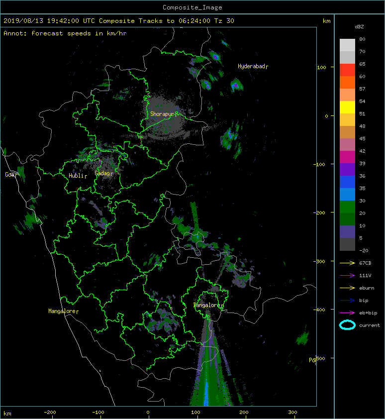The image size is (385, 419).
Task: Select the dark green 20 dBZ swatch
Action: [347, 219]
